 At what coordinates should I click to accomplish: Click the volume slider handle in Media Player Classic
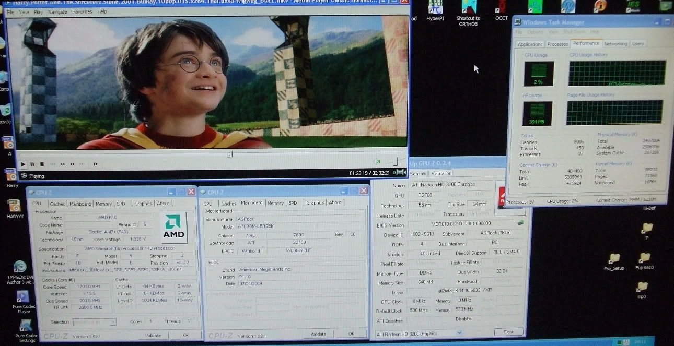click(x=396, y=161)
